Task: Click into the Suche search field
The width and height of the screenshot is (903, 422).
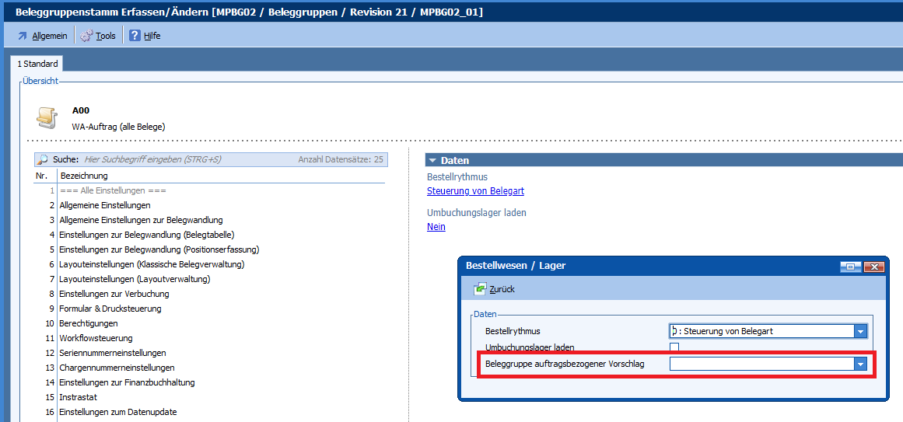Action: (x=187, y=159)
